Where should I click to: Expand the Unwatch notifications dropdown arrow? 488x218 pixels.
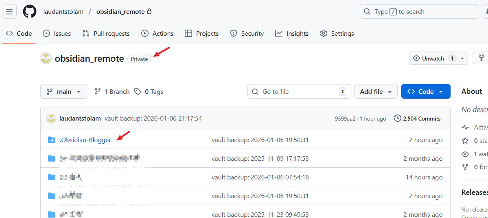[462, 58]
